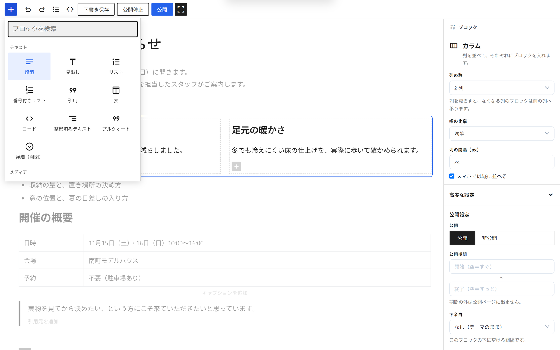Insert a コード (code) block
The height and width of the screenshot is (350, 560).
pyautogui.click(x=29, y=123)
